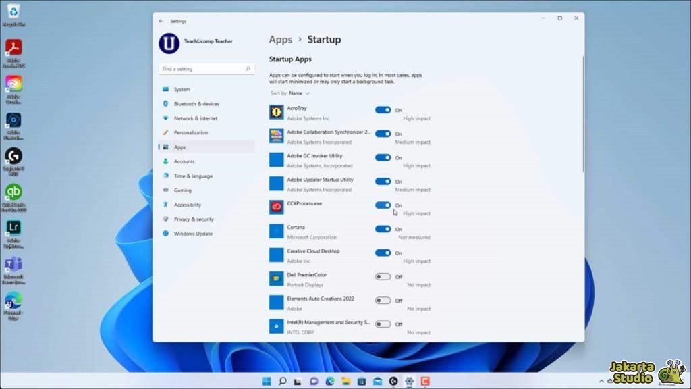Image resolution: width=691 pixels, height=389 pixels.
Task: Open Accounts settings category
Action: pyautogui.click(x=206, y=162)
